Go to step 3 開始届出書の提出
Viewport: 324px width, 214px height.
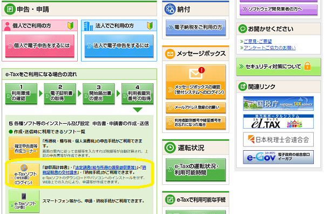[99, 93]
